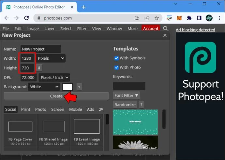225x160 pixels.
Task: Open the width units Pixels dropdown
Action: 51,58
